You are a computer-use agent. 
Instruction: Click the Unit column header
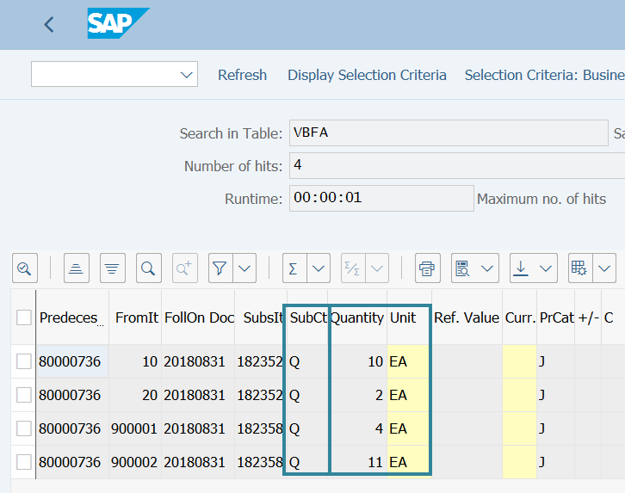pos(409,317)
